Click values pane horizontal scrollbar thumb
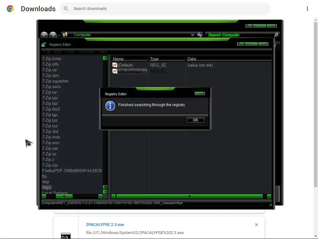Viewport: 318px width, 239px height. [189, 196]
